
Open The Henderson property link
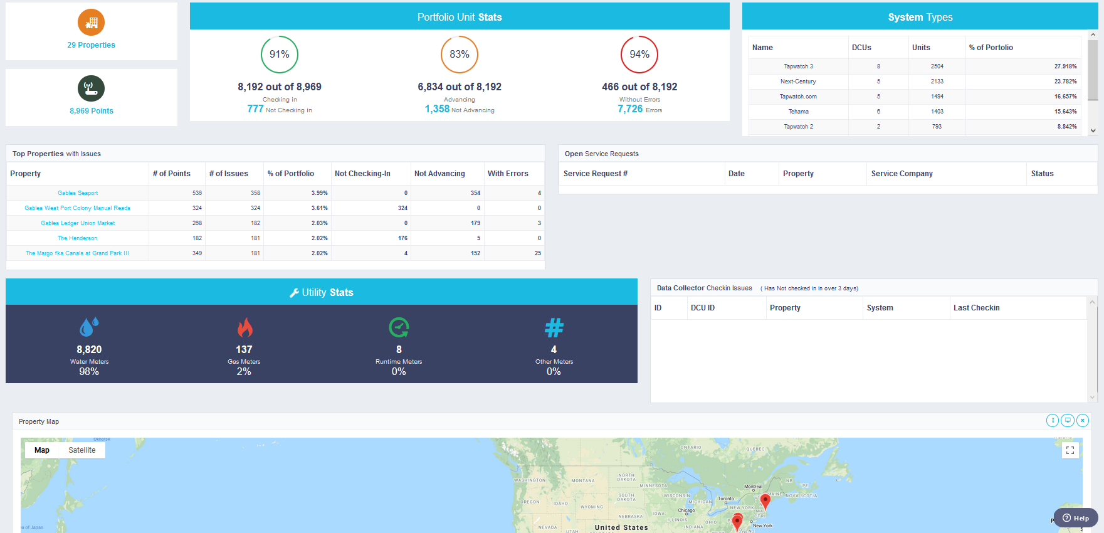(x=78, y=238)
